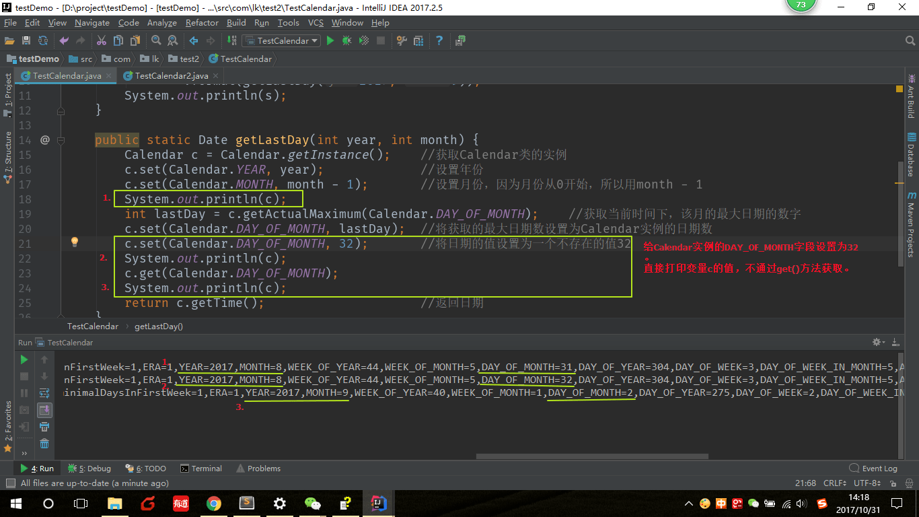Viewport: 919px width, 517px height.
Task: Click the Find magnifier icon
Action: (156, 40)
